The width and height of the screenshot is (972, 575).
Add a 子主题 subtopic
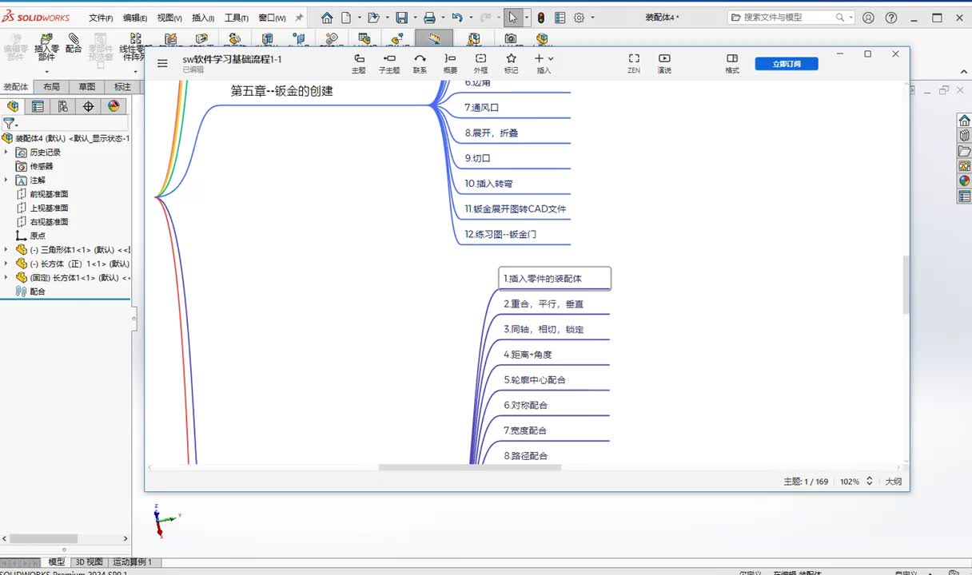[389, 63]
